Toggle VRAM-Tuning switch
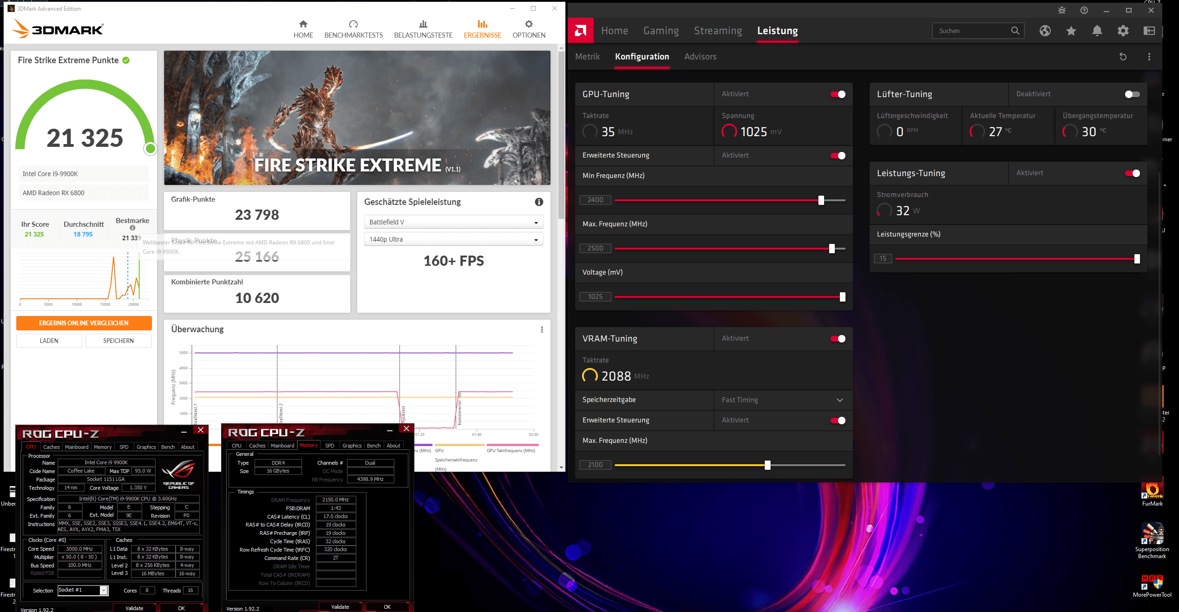This screenshot has width=1179, height=612. click(838, 339)
